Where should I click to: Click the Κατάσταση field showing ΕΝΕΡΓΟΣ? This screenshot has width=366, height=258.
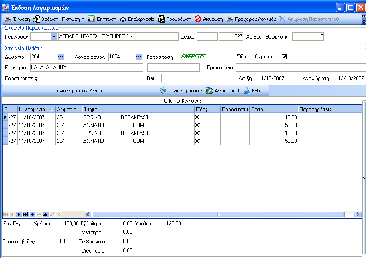click(x=207, y=57)
